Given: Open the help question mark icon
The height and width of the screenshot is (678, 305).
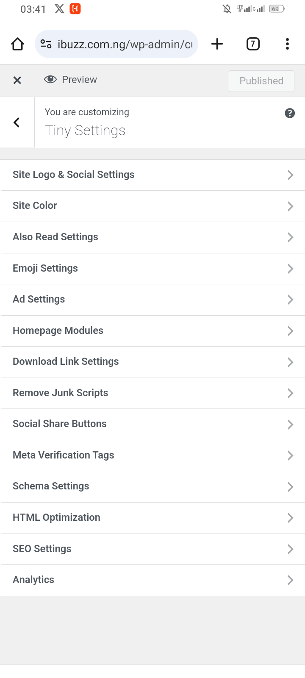Looking at the screenshot, I should 290,113.
